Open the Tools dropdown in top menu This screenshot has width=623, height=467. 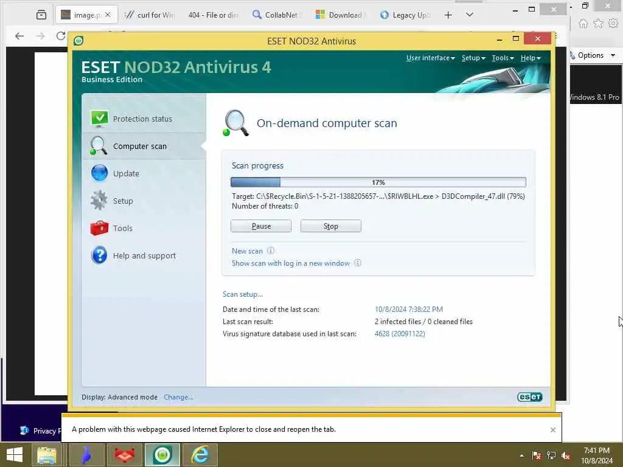[x=503, y=58]
